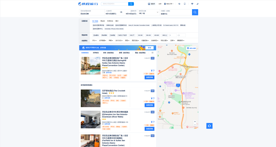This screenshot has width=276, height=147.
Task: Toggle the 300-450 price range filter
Action: pyautogui.click(x=148, y=35)
